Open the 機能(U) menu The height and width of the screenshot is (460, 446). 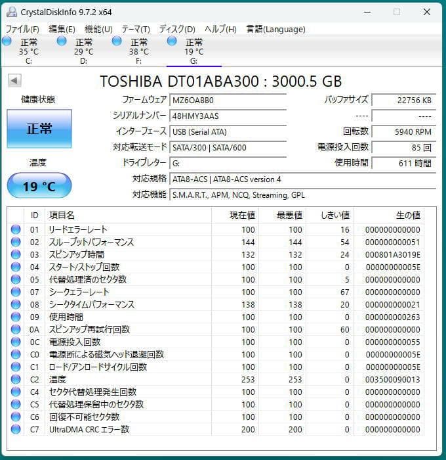click(x=98, y=29)
